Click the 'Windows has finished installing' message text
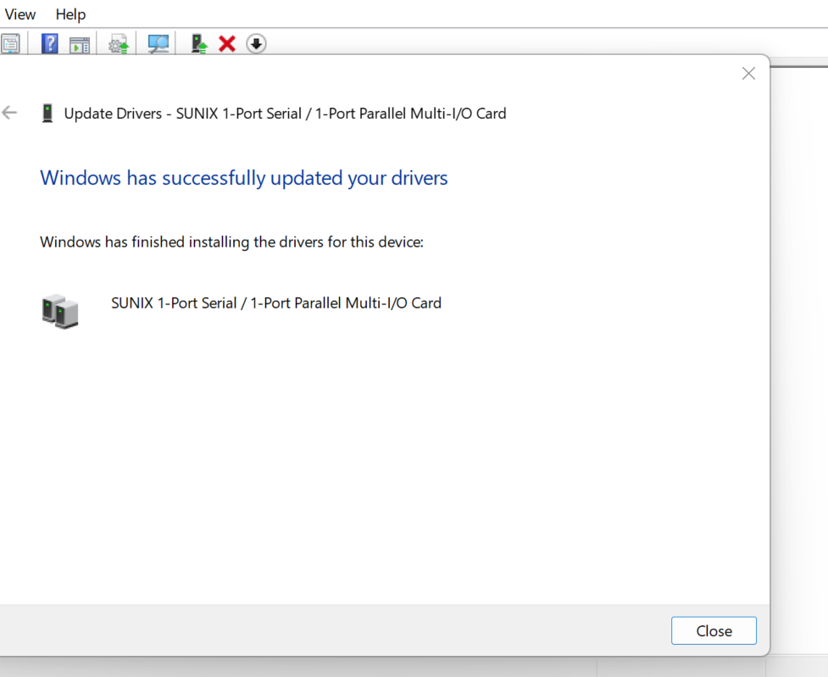 232,241
